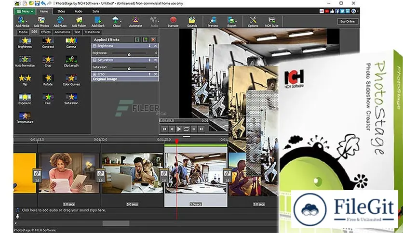Click the LinkedIn icon in top bar
Viewport: 403px width, 233px height.
click(348, 11)
